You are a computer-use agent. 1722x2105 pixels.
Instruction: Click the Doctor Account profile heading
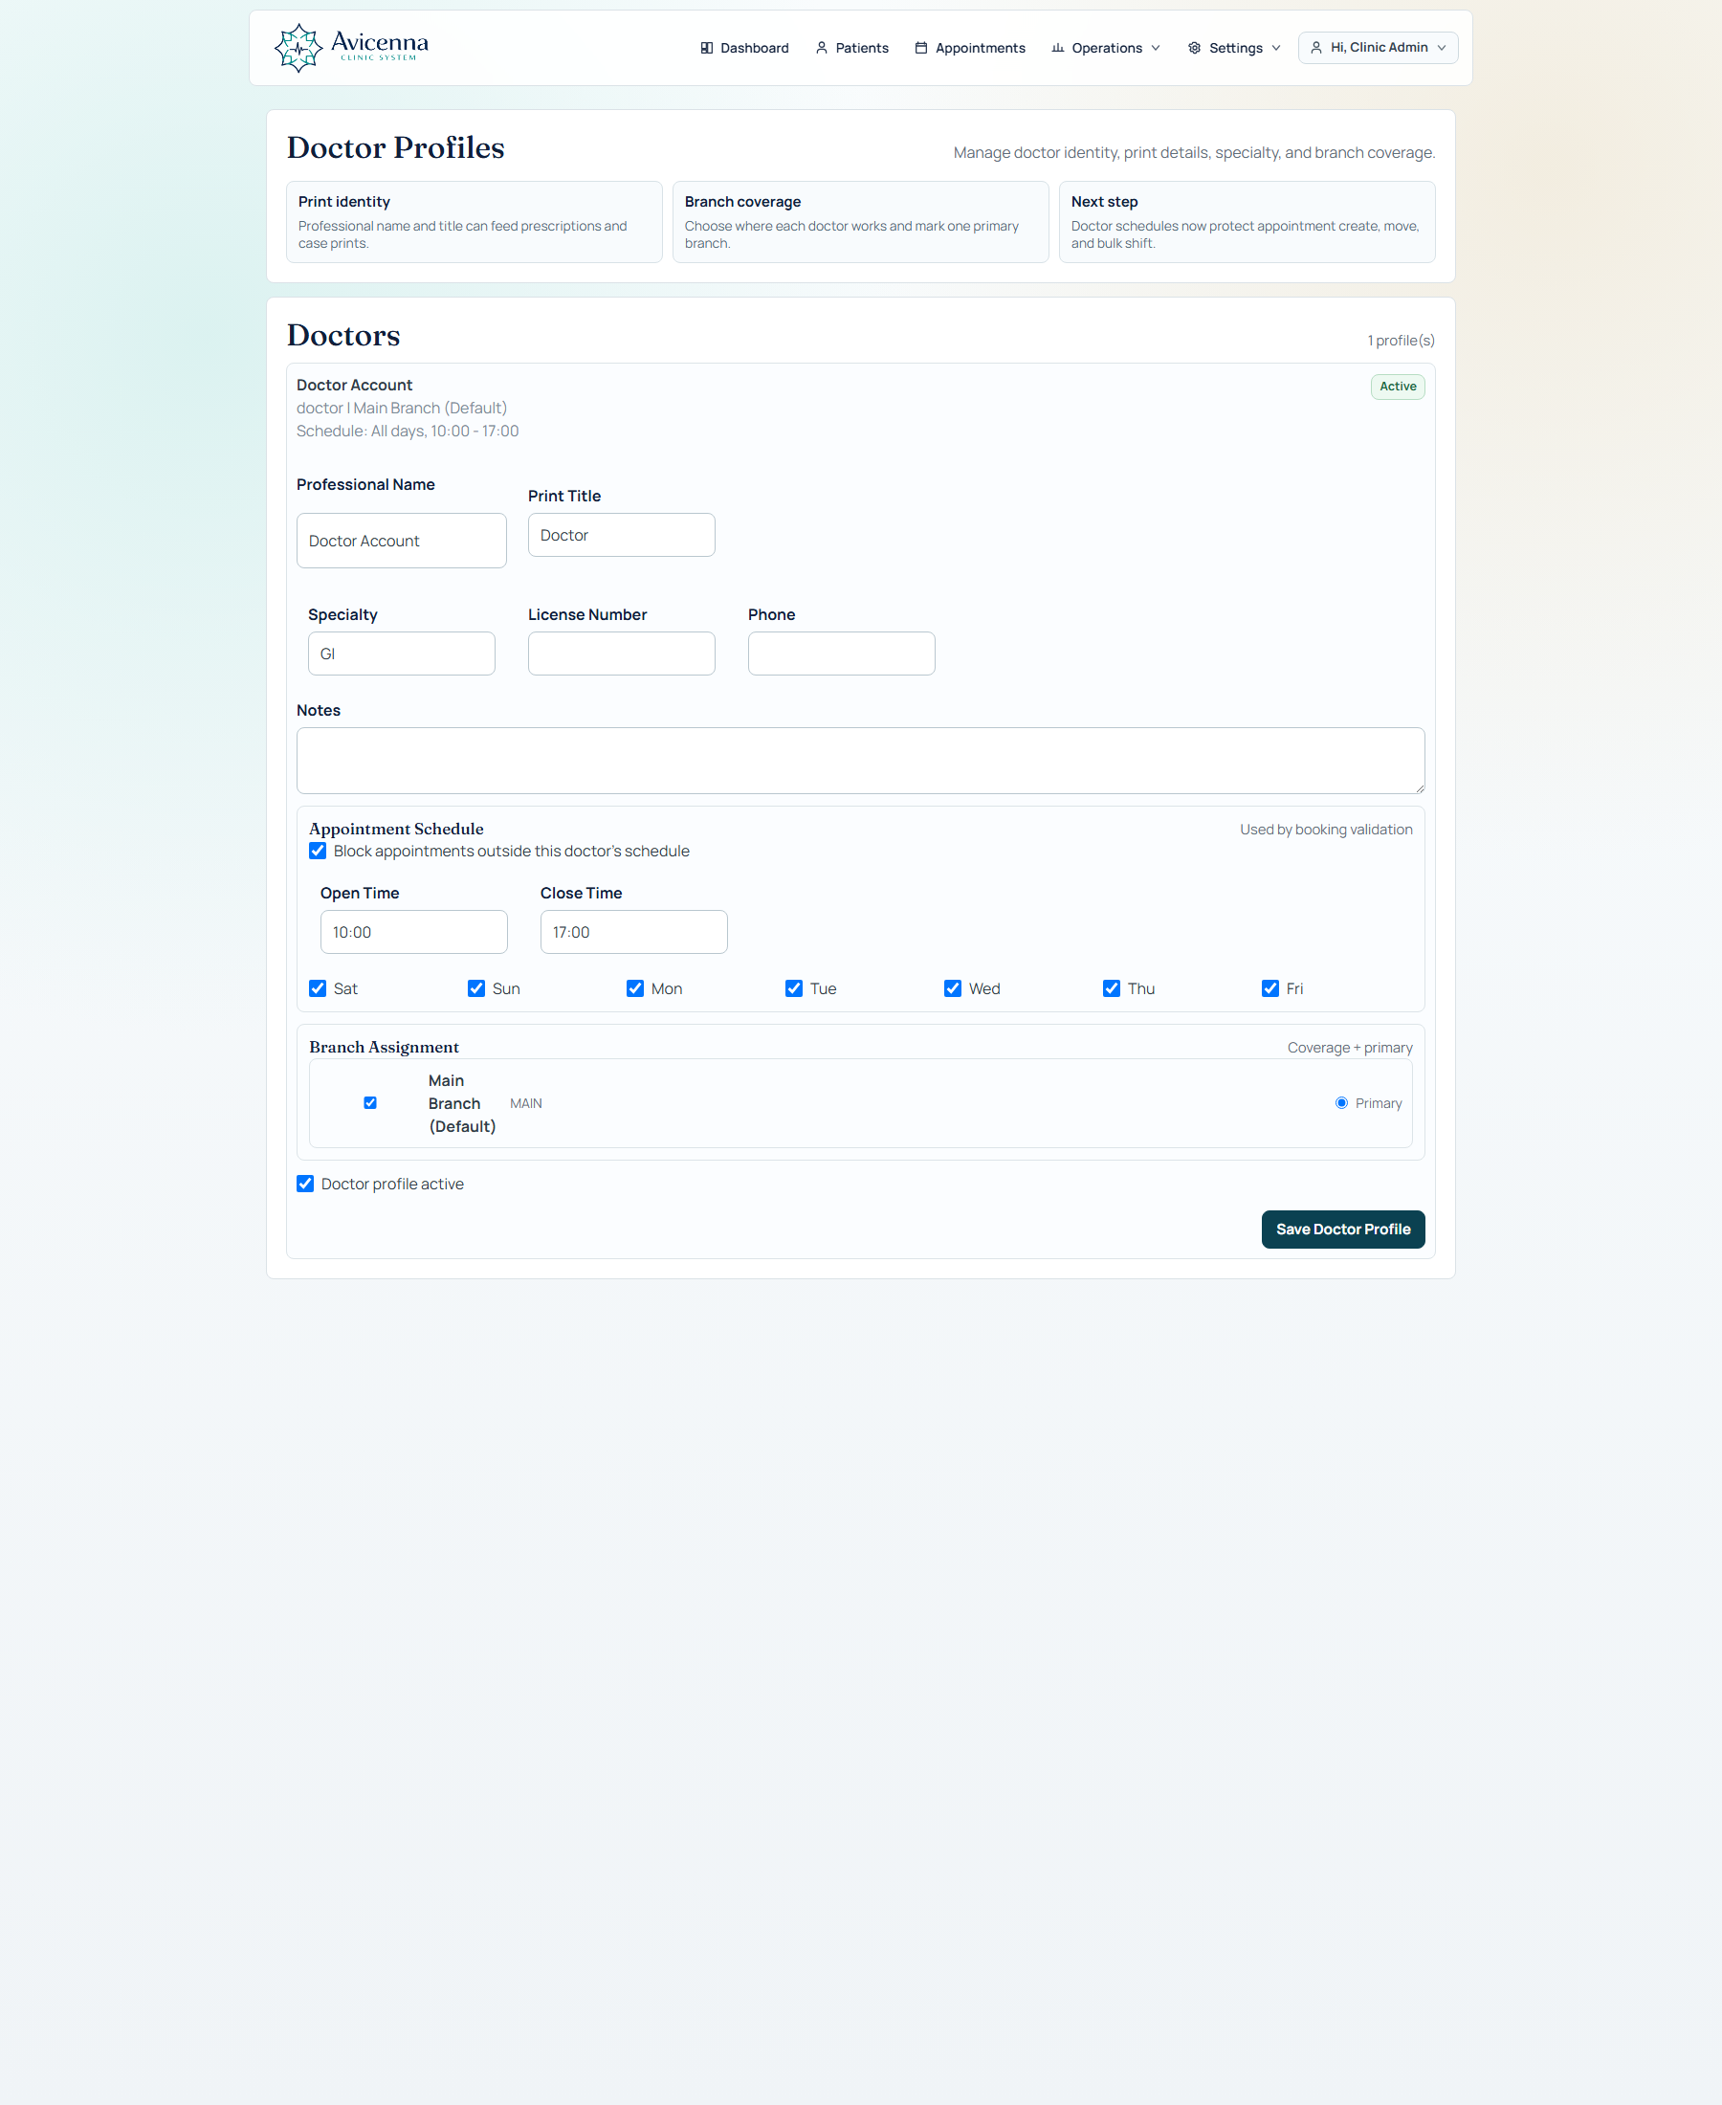(x=354, y=385)
